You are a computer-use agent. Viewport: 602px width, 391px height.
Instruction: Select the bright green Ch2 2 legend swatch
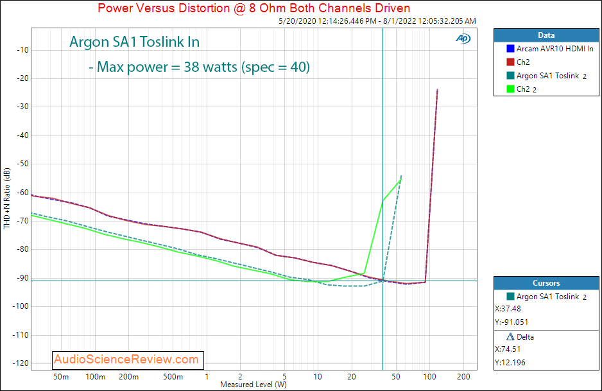[510, 89]
